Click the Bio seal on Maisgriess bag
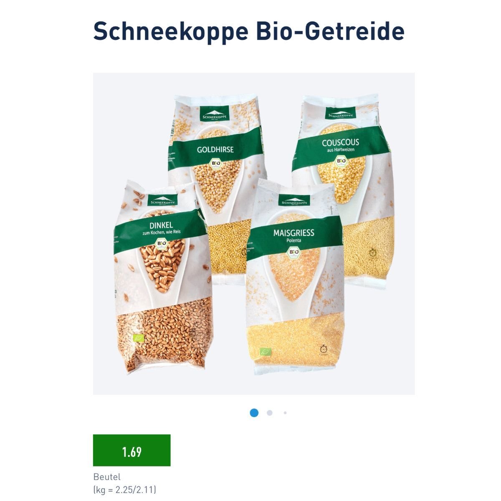501x501 pixels. coord(294,253)
